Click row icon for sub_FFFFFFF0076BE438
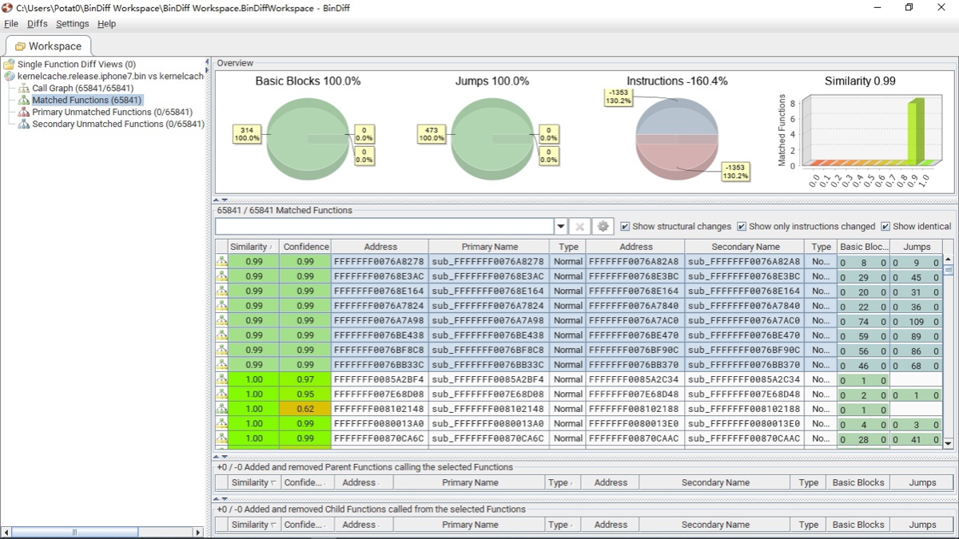The image size is (959, 539). point(221,335)
